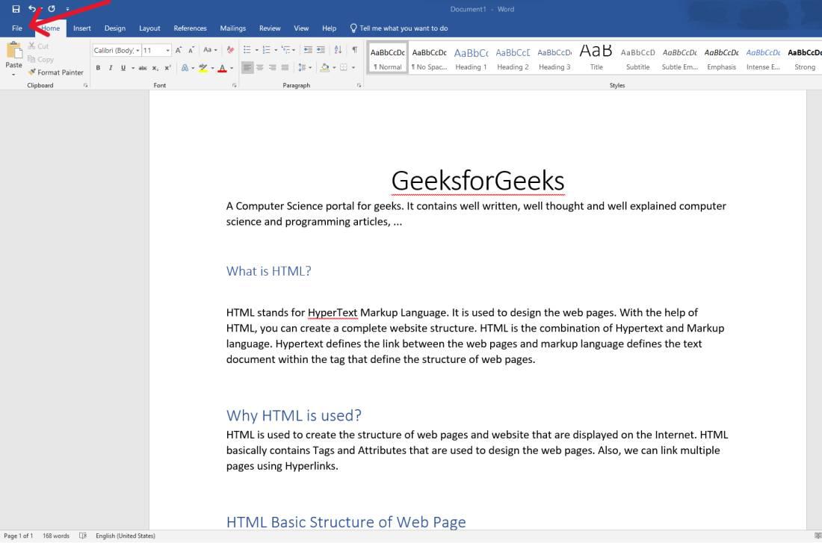Align text right

coord(273,68)
